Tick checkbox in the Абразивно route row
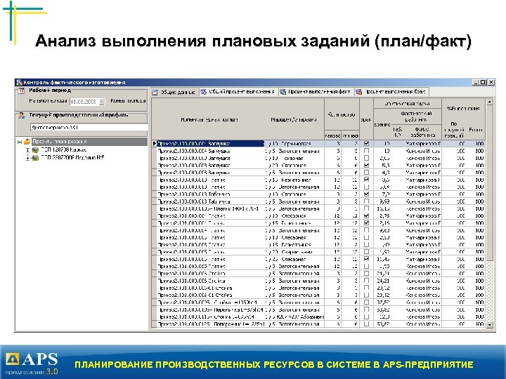Image resolution: width=506 pixels, height=379 pixels. pos(366,317)
